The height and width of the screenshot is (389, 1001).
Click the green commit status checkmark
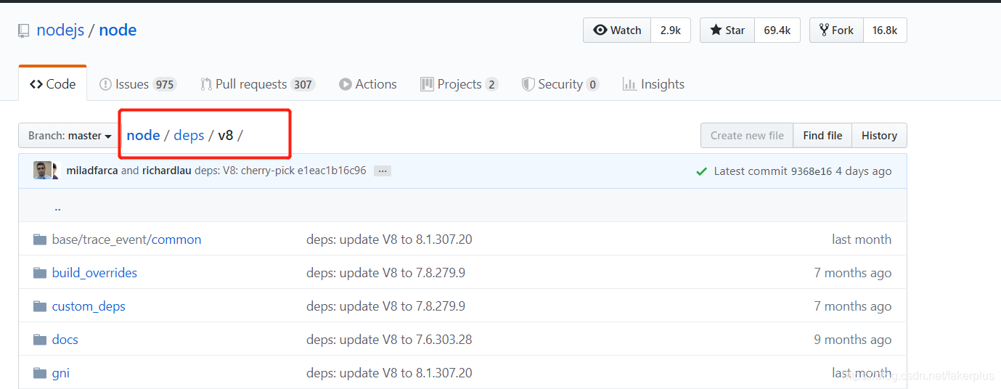click(x=701, y=172)
